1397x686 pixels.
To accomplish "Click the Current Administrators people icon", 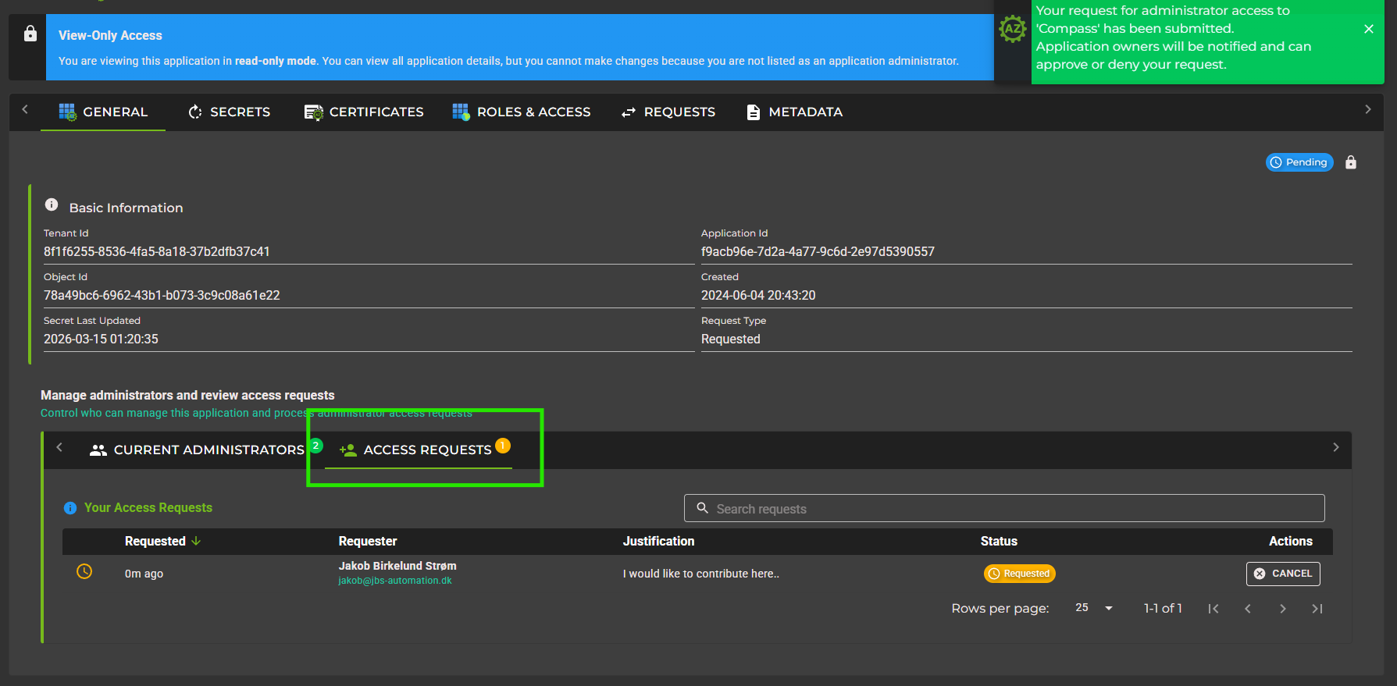I will tap(98, 450).
